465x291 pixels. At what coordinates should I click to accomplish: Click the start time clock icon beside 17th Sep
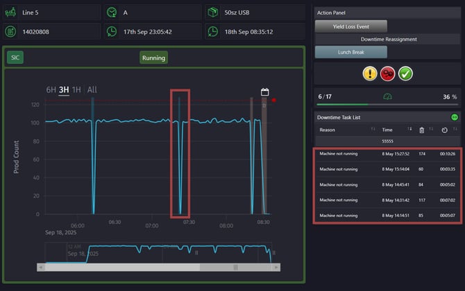click(112, 32)
